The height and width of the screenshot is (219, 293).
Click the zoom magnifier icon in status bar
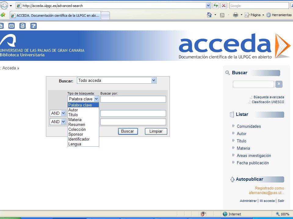(278, 214)
